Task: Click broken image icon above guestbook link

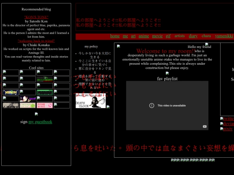Action: coord(36,114)
